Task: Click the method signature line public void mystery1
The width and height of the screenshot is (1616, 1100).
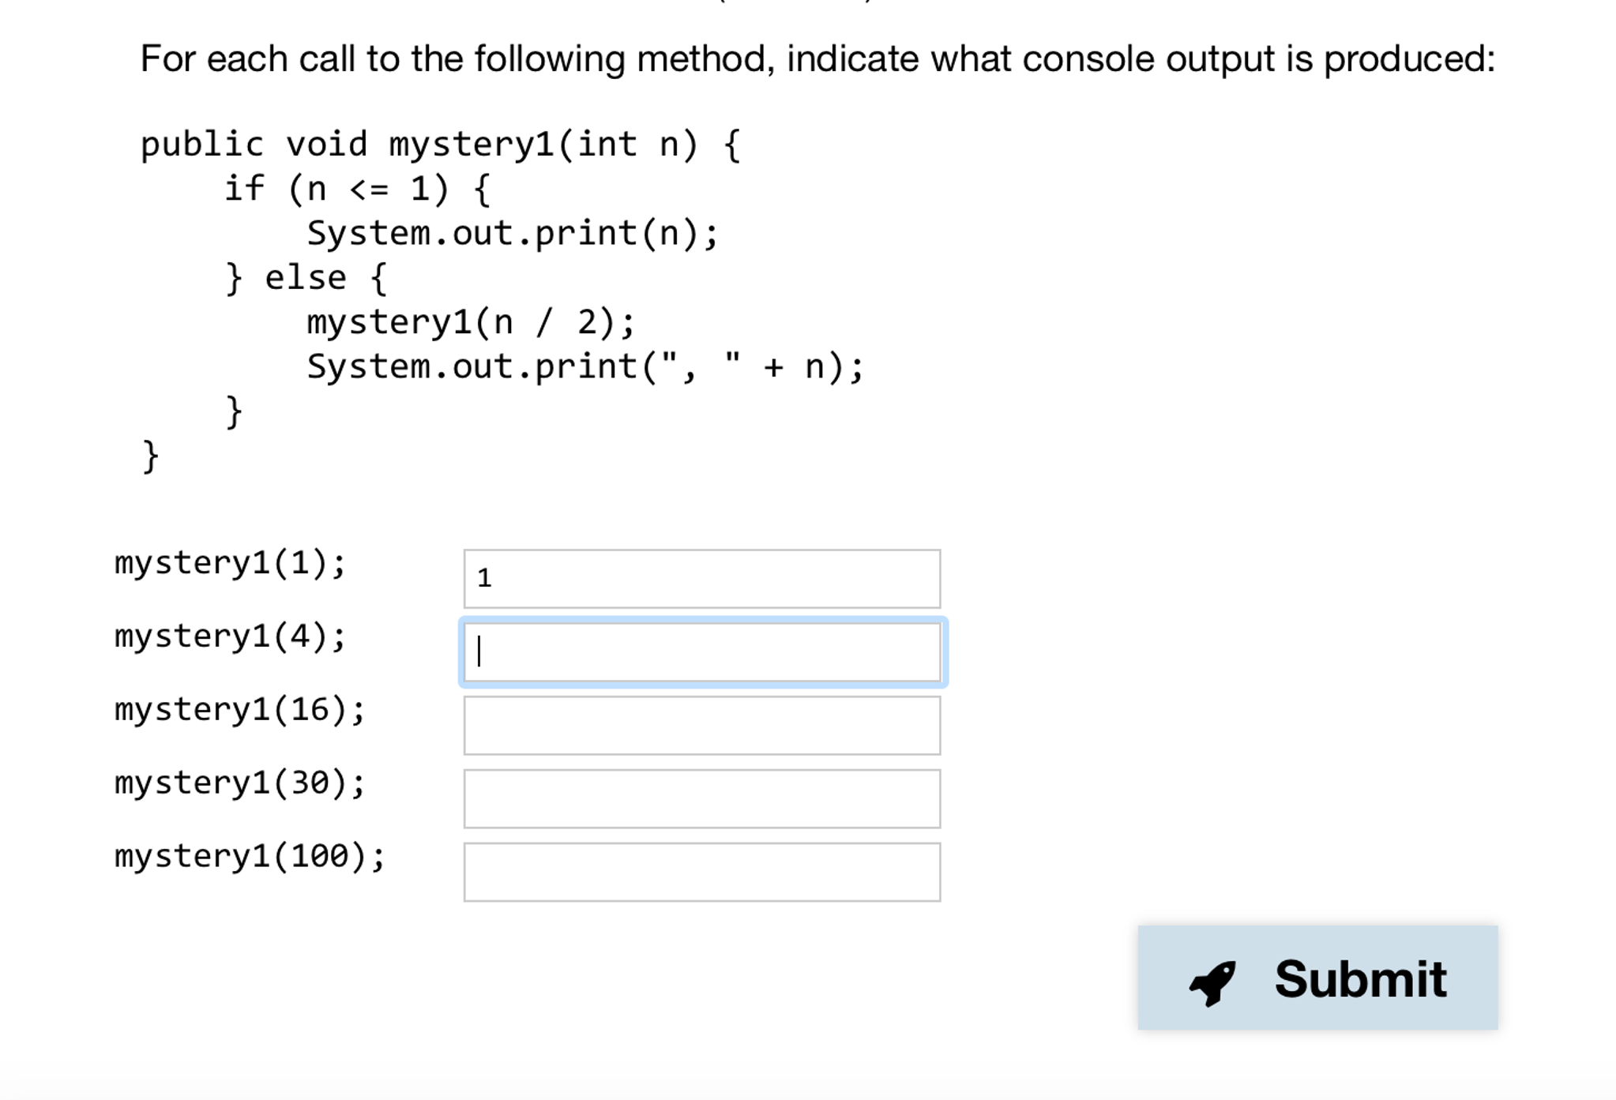Action: (439, 143)
